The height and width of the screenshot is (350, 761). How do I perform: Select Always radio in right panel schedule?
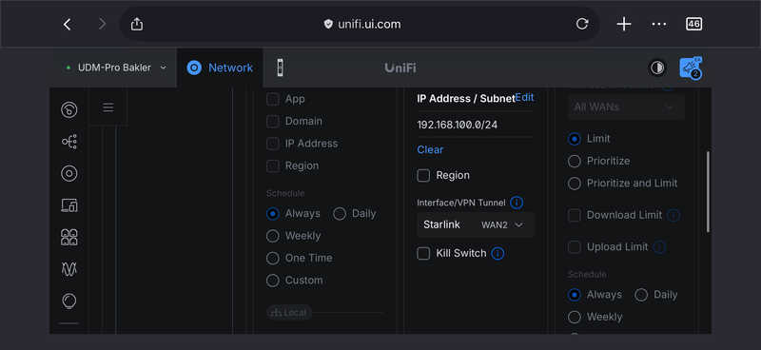click(575, 295)
